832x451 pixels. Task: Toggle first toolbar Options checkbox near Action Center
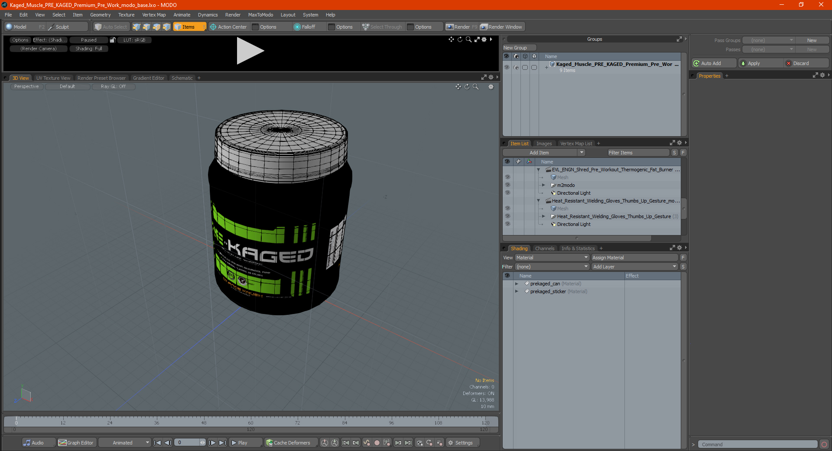256,27
